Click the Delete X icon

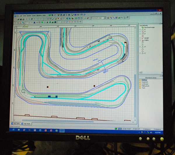[x=34, y=19]
